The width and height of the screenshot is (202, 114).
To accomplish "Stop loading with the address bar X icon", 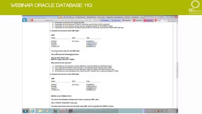I will click(x=98, y=20).
